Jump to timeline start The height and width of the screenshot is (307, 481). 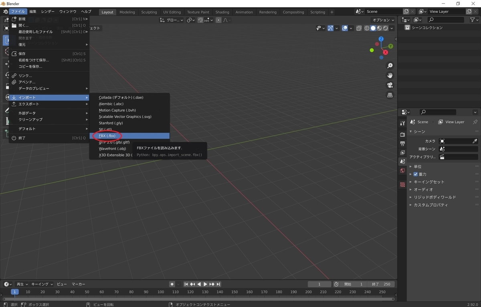pos(186,284)
